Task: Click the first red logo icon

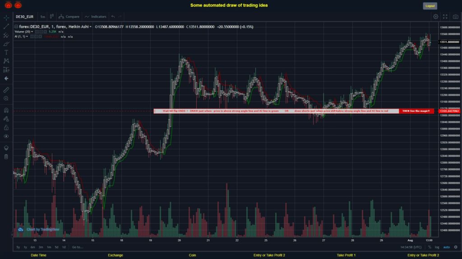Action: tap(8, 5)
